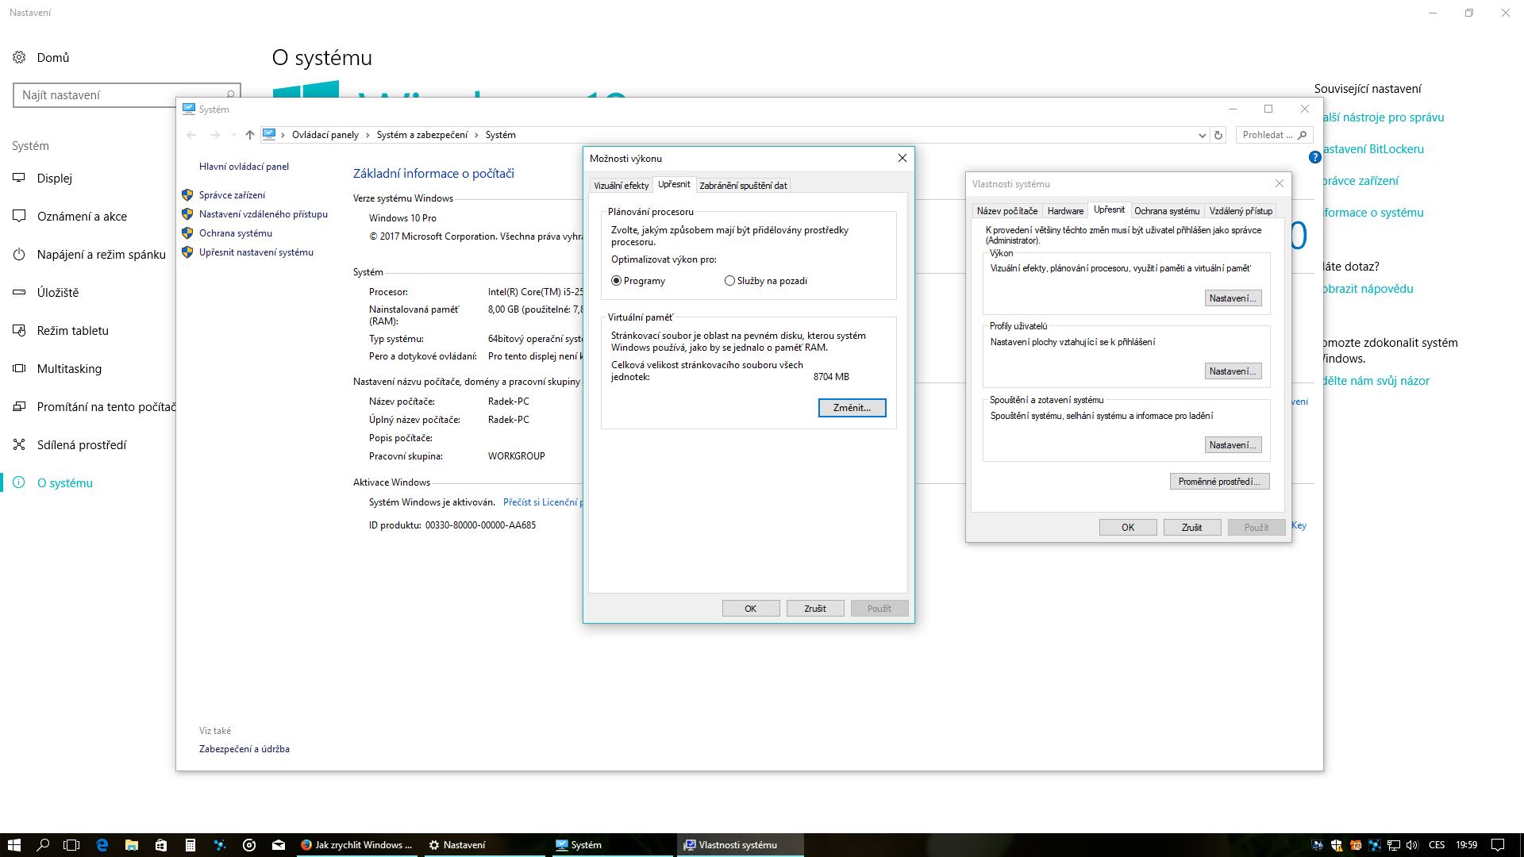Viewport: 1524px width, 857px height.
Task: Expand the address bar history dropdown
Action: pyautogui.click(x=1202, y=135)
